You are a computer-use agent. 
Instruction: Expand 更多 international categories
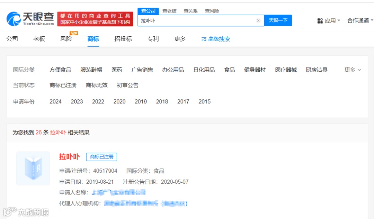pos(353,70)
